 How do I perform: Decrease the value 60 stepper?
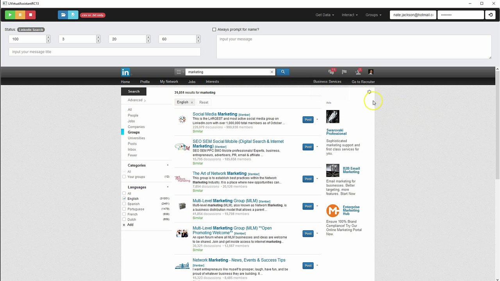[198, 41]
